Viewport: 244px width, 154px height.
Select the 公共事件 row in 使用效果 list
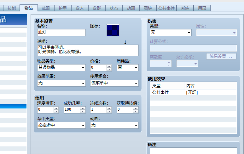click(193, 92)
